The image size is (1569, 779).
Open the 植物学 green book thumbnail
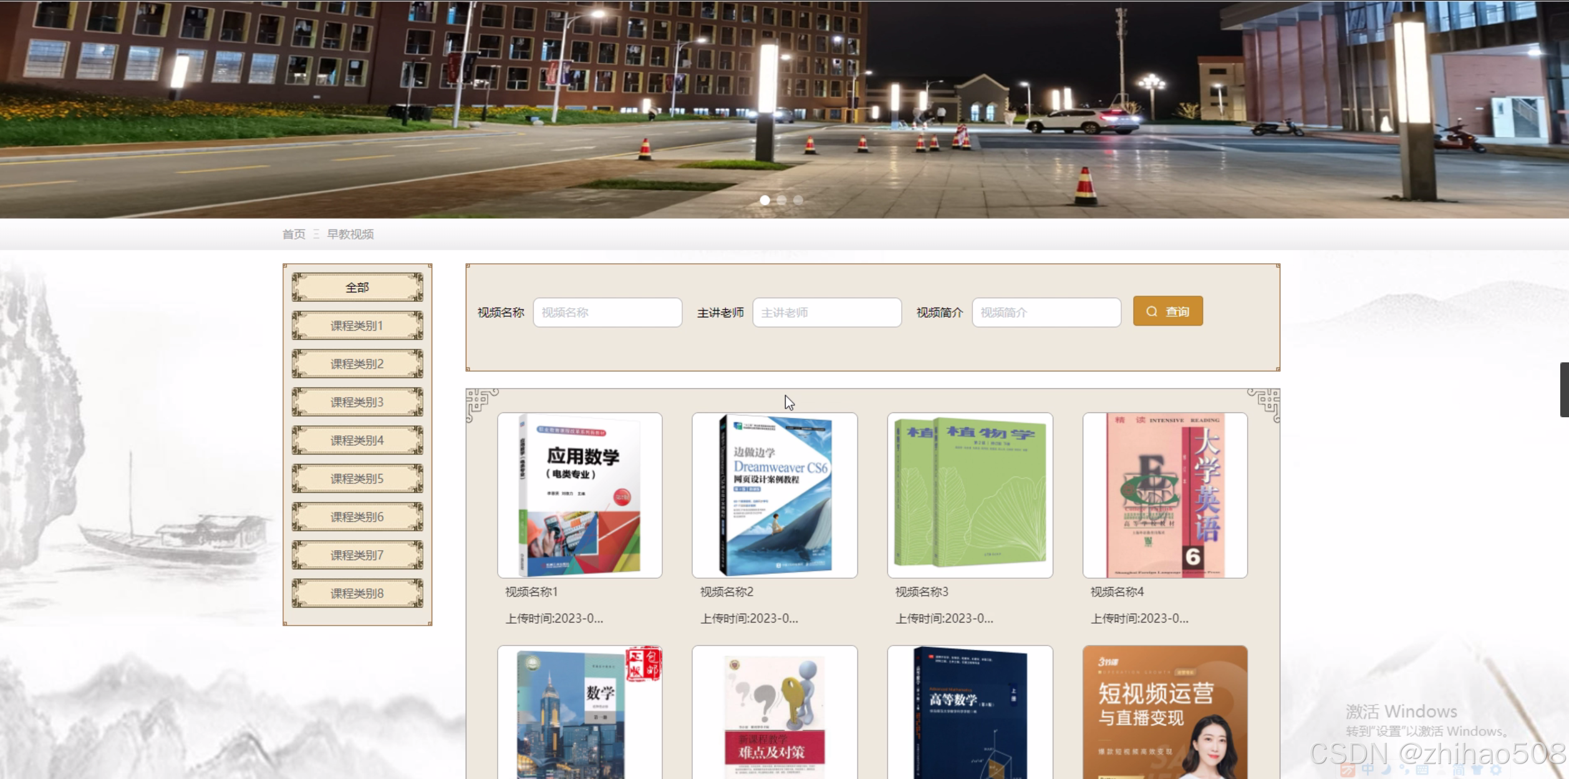(970, 495)
